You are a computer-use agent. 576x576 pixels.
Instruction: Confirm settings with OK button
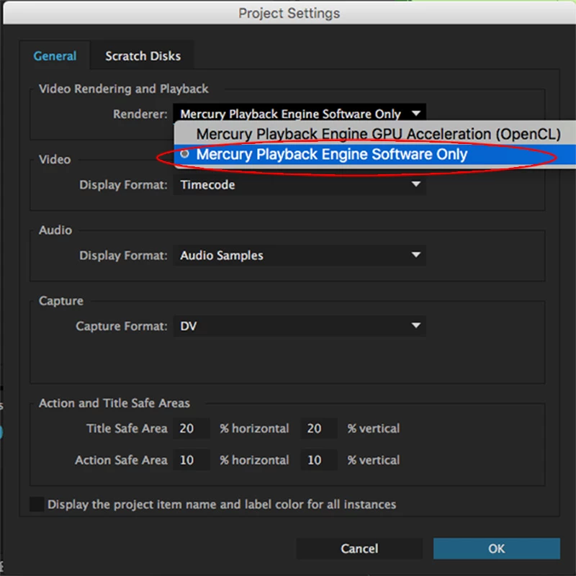coord(497,549)
